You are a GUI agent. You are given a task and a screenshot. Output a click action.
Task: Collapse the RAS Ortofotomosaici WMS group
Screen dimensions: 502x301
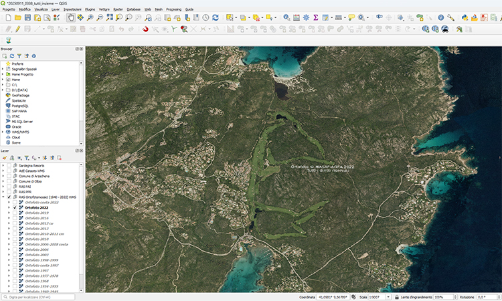[3, 197]
